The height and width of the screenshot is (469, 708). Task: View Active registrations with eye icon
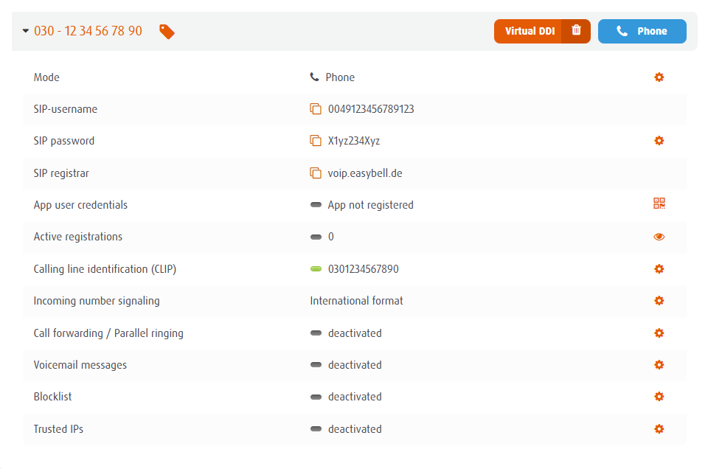pyautogui.click(x=659, y=237)
